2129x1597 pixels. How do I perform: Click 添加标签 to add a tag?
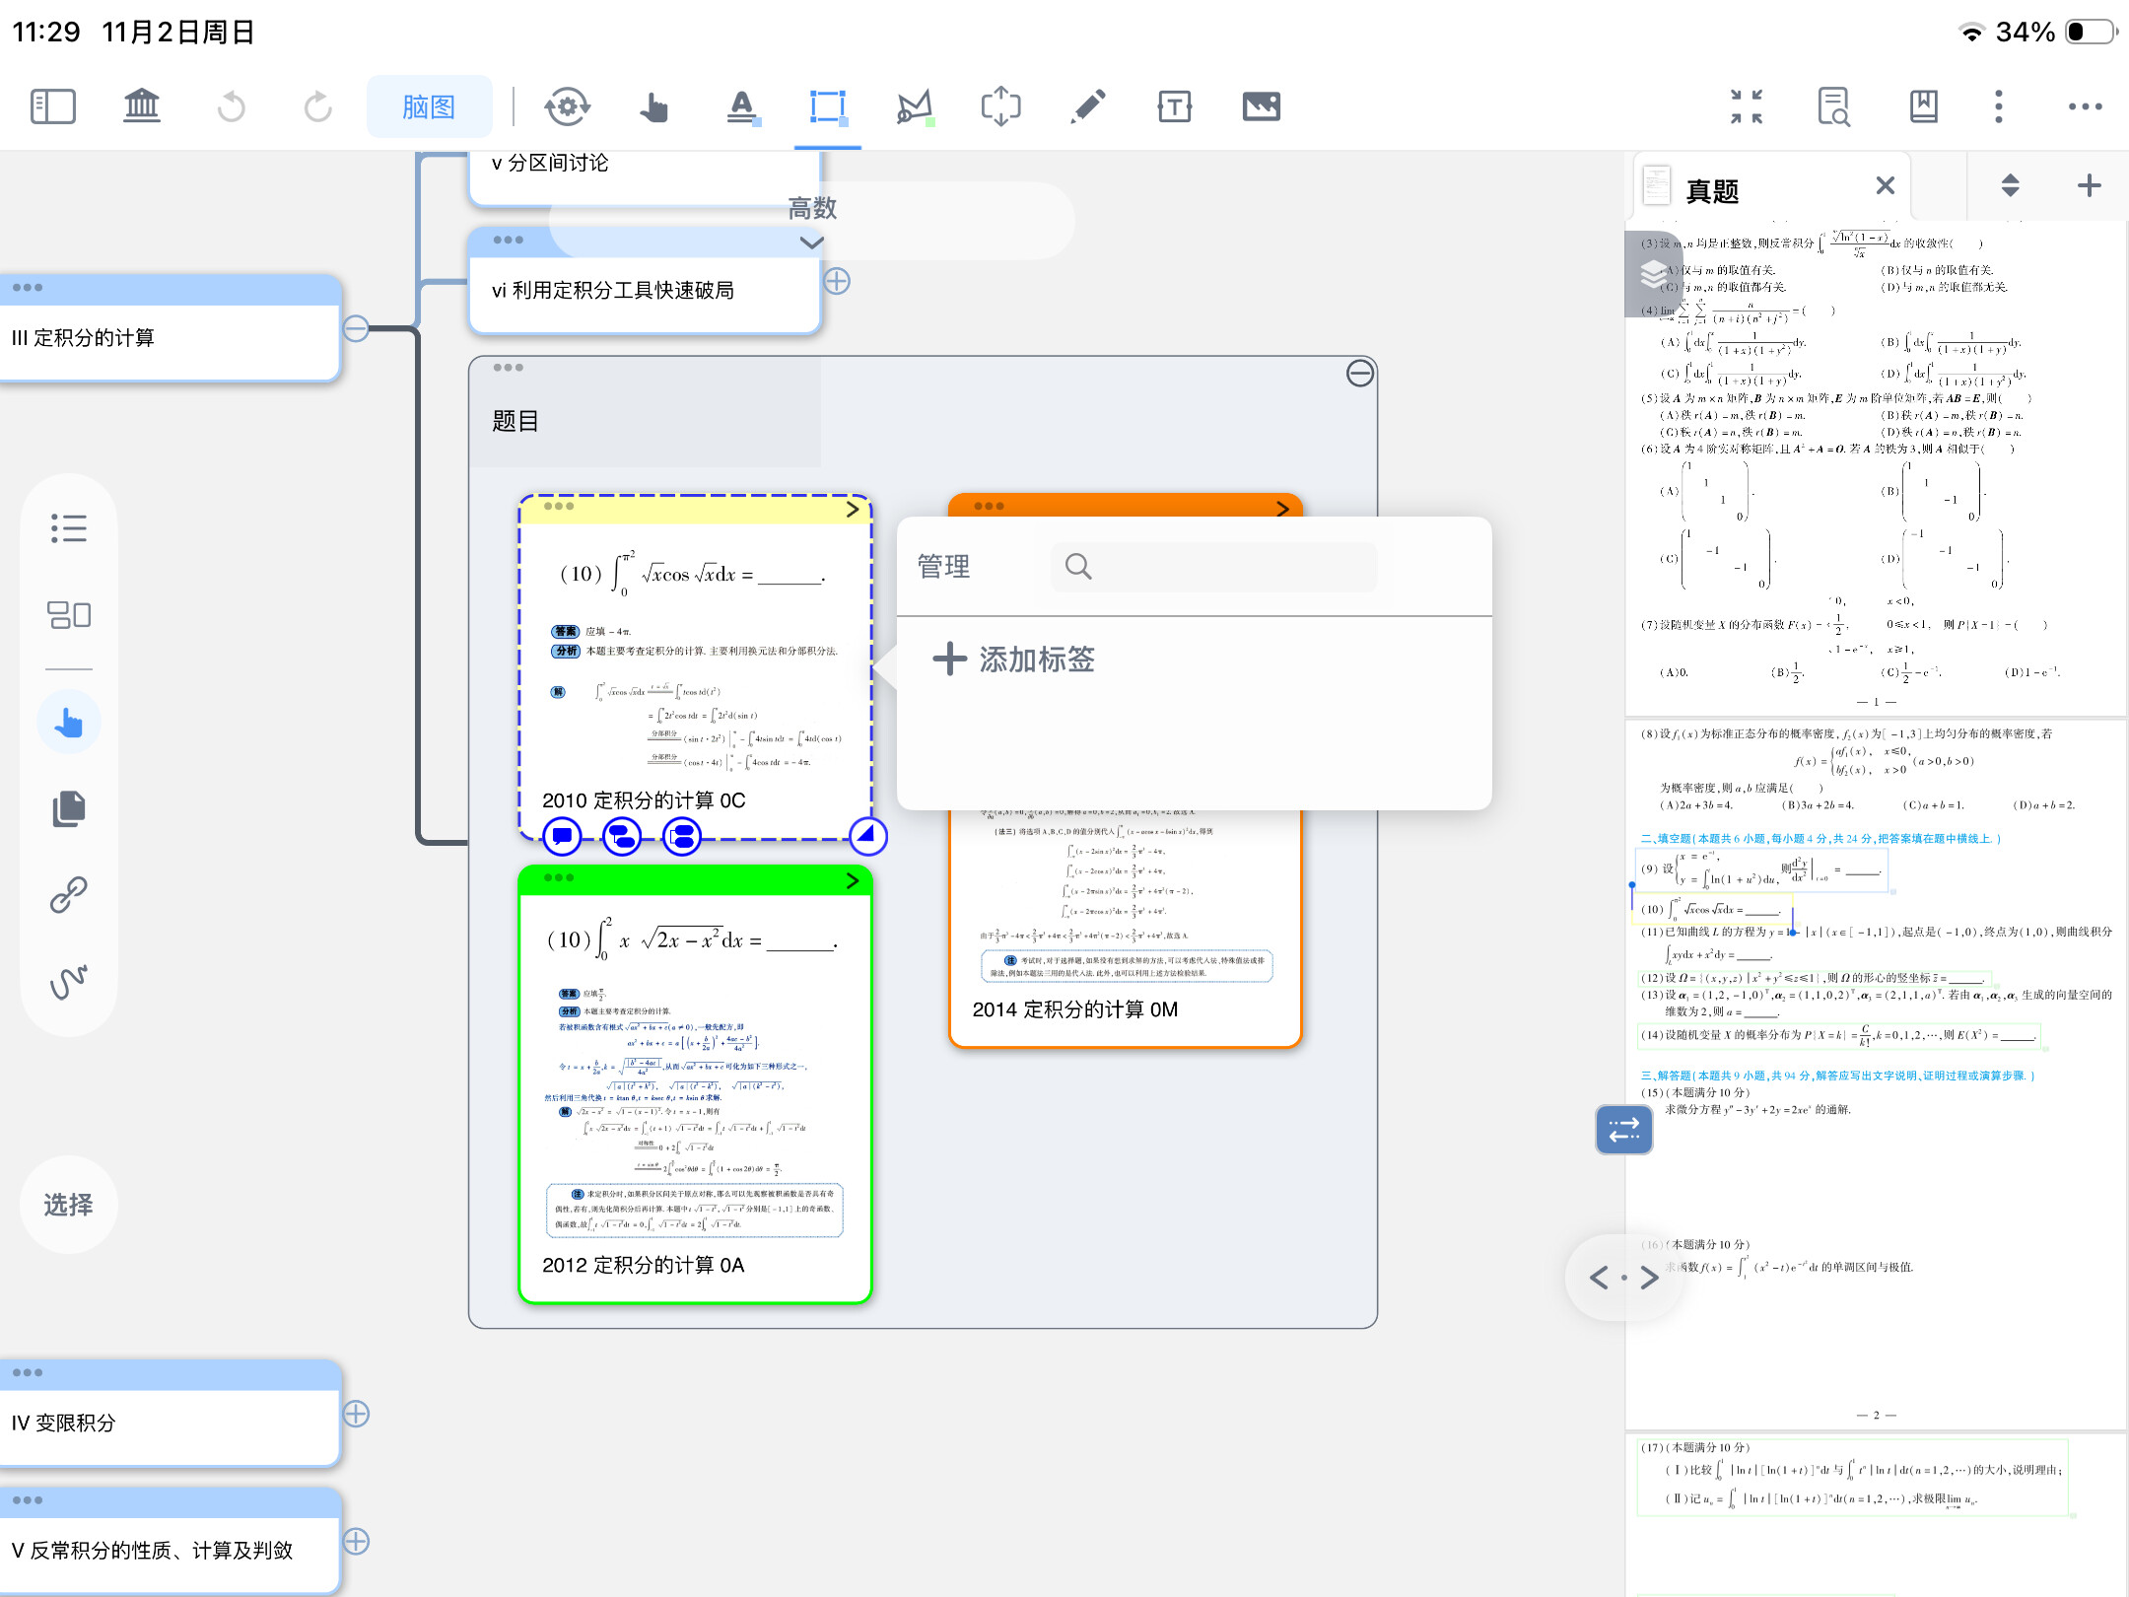click(1015, 660)
